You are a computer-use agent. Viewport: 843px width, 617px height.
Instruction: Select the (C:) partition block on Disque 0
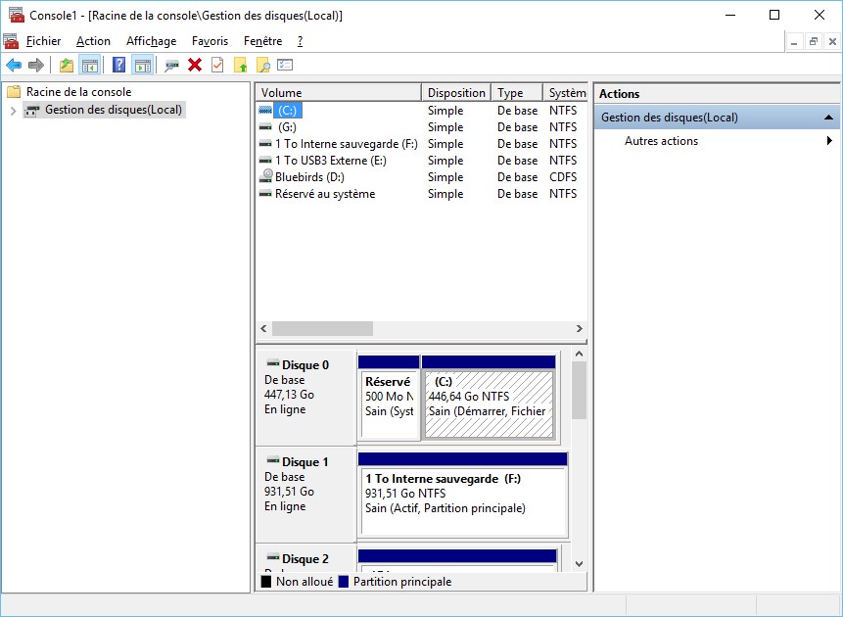pos(489,404)
